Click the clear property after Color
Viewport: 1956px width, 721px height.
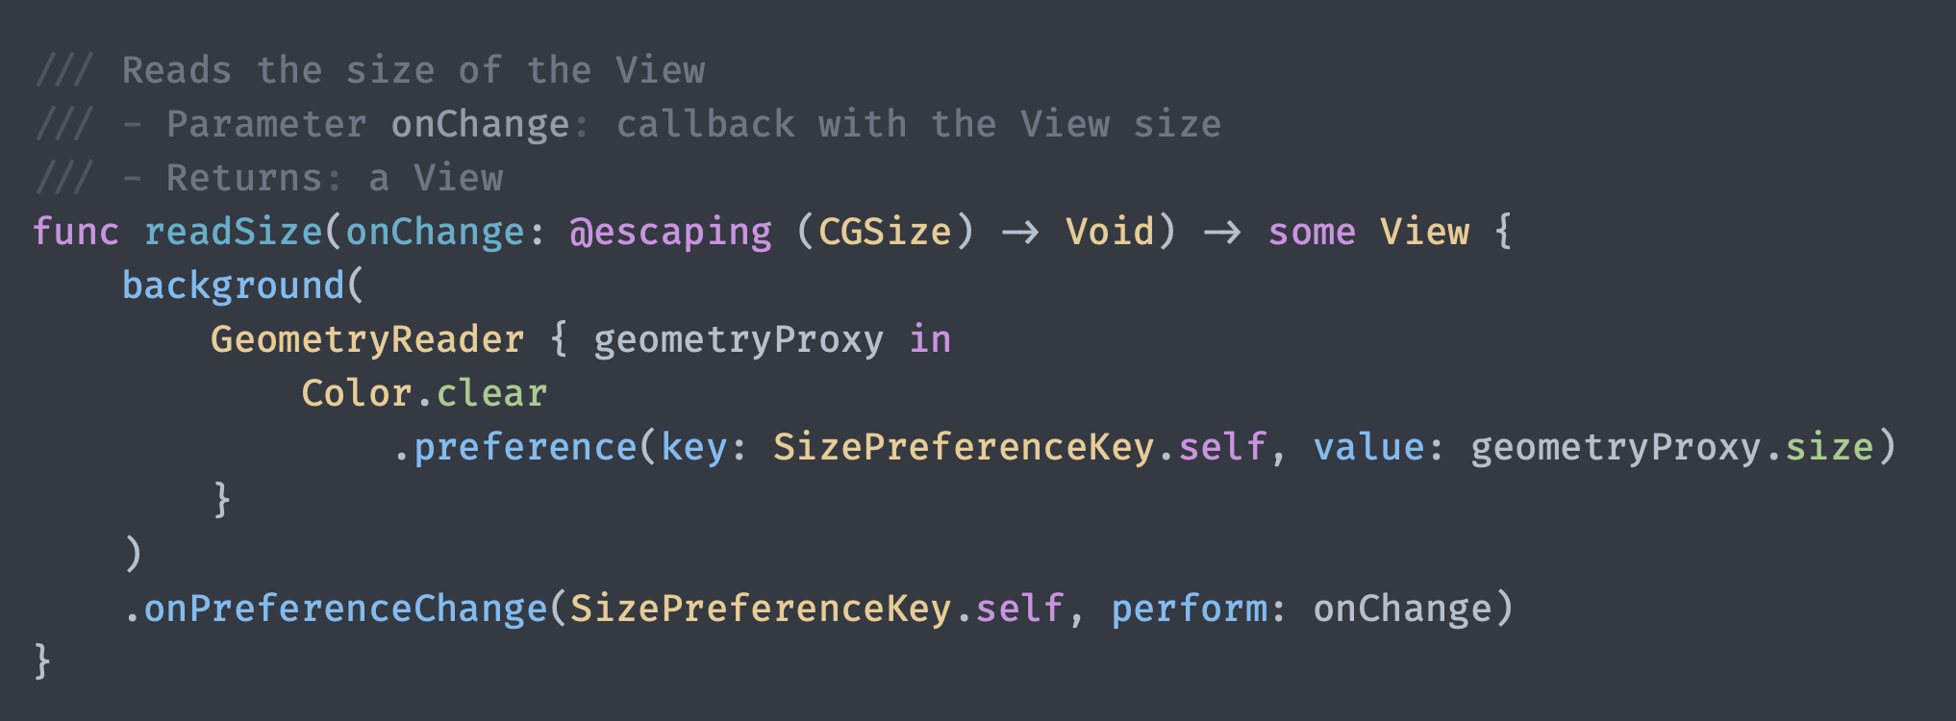tap(491, 393)
